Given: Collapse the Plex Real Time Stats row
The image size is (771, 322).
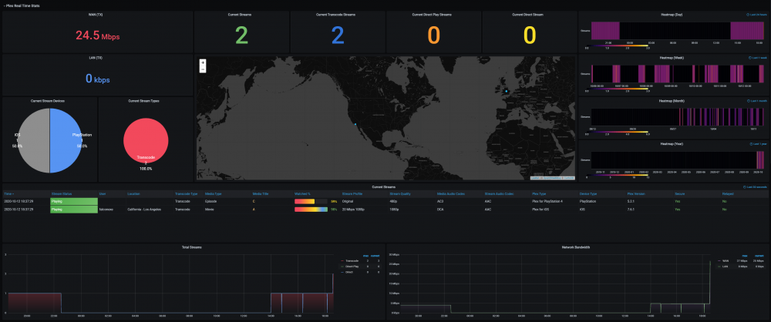Looking at the screenshot, I should click(22, 5).
